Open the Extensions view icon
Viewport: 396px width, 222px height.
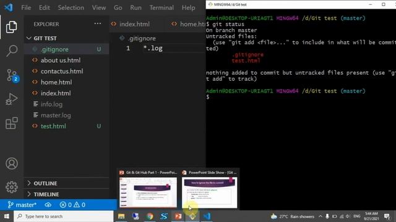(11, 123)
